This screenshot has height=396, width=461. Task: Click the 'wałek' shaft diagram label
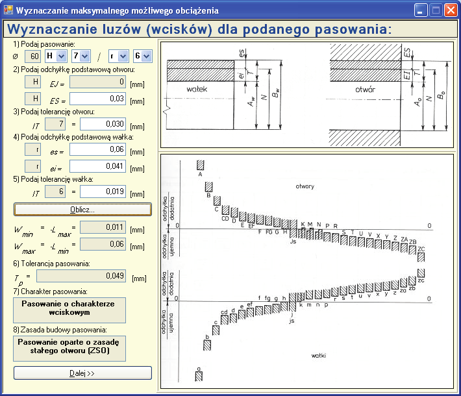[197, 89]
